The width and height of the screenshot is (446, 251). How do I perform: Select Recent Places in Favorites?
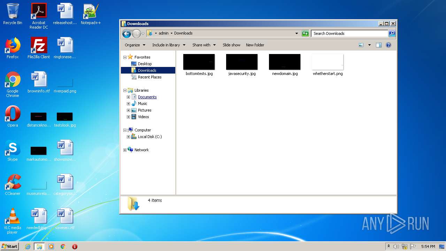(149, 77)
